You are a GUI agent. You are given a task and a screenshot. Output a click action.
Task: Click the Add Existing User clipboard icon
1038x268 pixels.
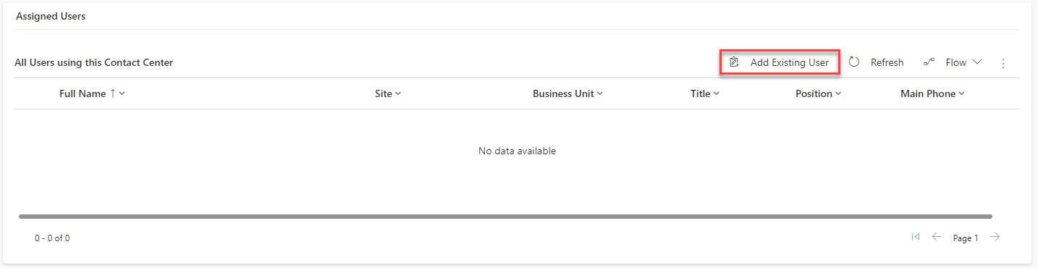click(734, 62)
